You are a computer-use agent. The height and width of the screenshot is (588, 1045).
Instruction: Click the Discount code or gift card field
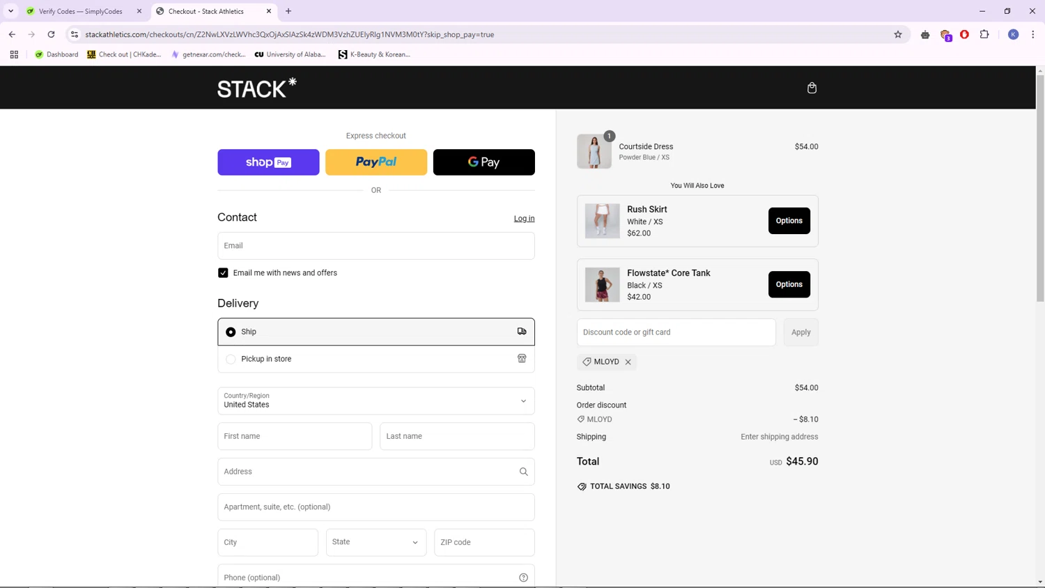[676, 332]
